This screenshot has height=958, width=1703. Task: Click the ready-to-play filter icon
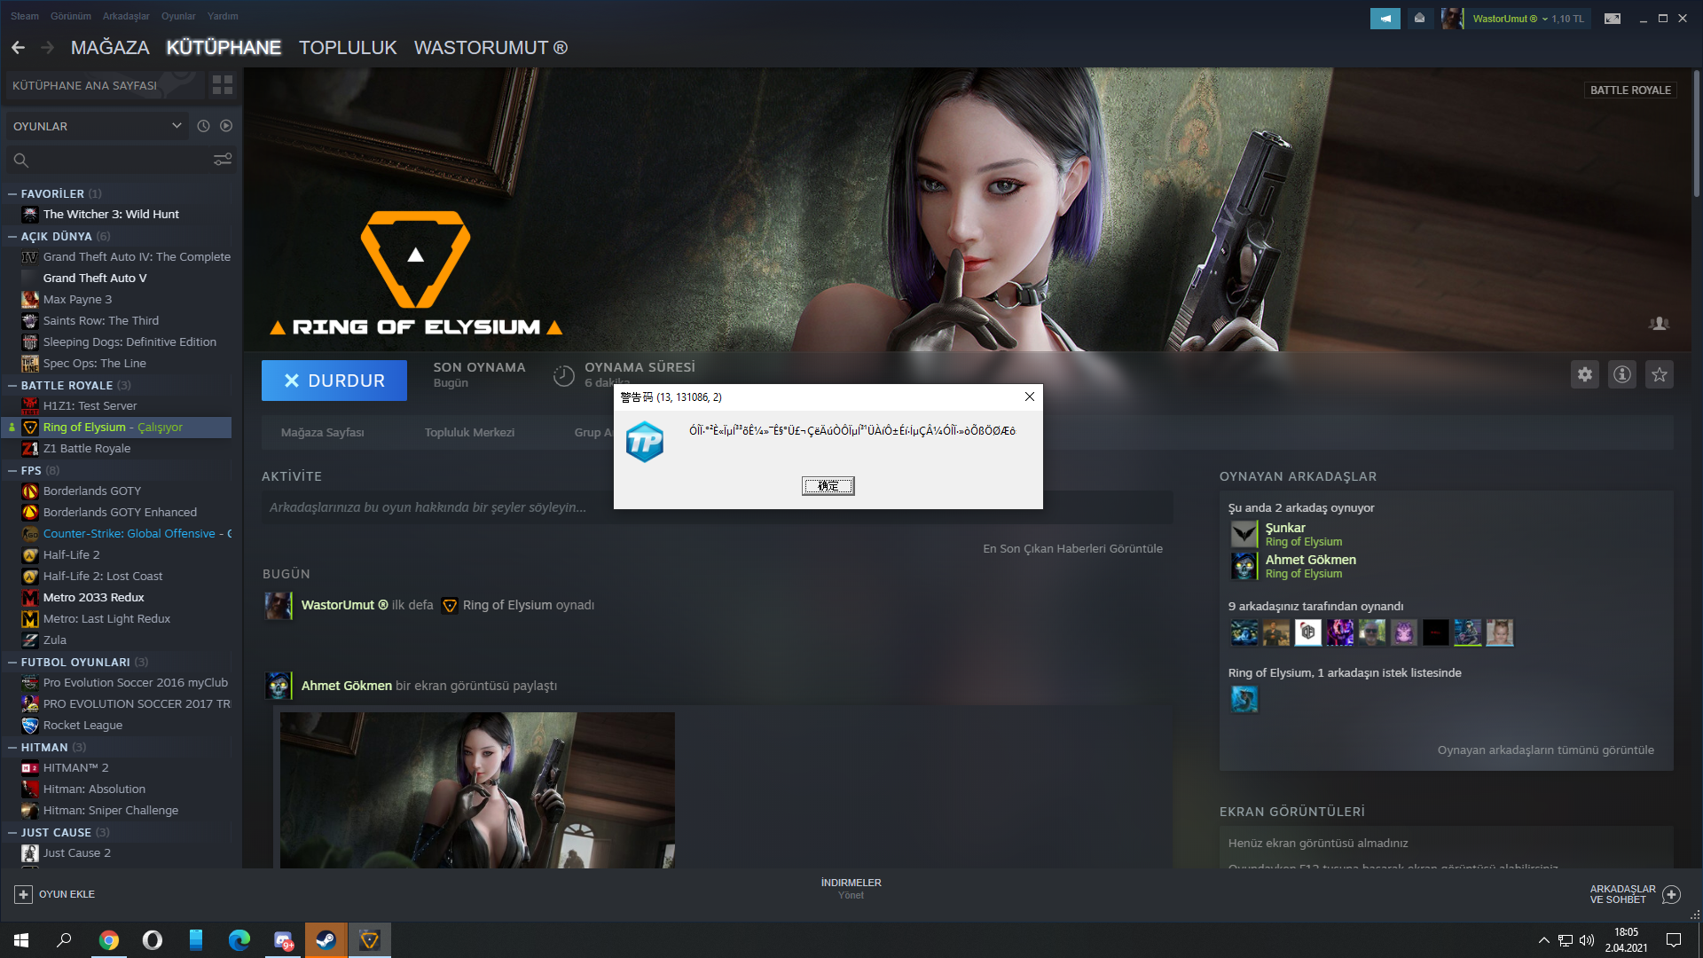226,126
